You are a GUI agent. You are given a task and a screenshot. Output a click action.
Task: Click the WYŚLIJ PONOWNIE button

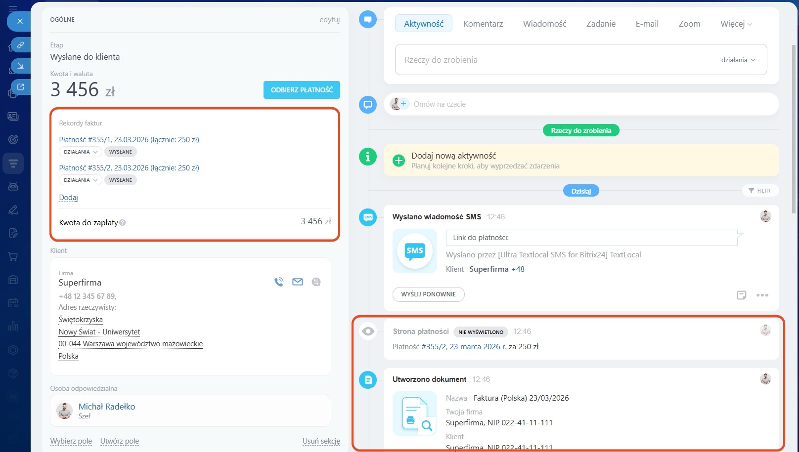click(428, 294)
